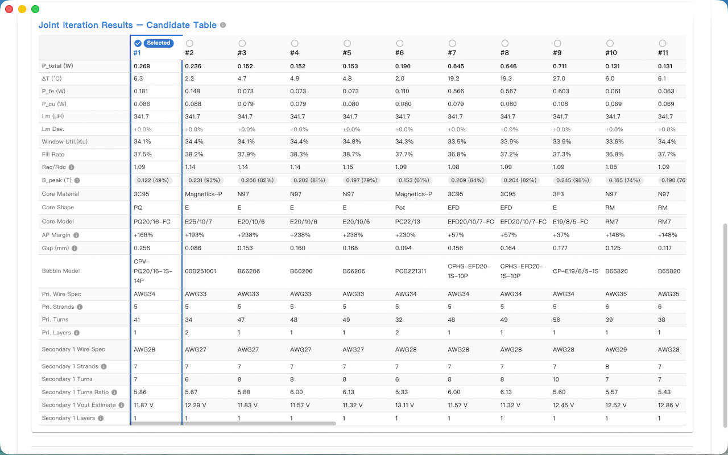Click Vout Estimate value 11.87 V
The image size is (728, 455).
(144, 405)
